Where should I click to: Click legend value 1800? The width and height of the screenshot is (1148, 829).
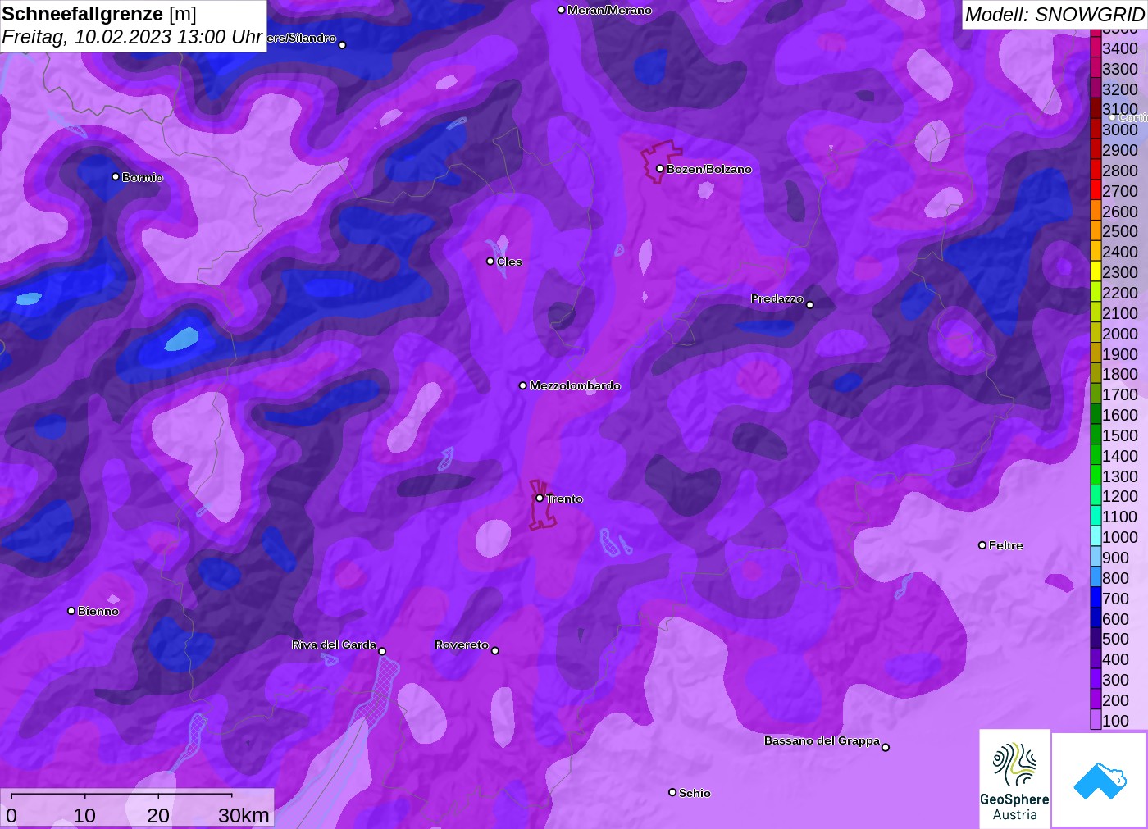click(1120, 375)
